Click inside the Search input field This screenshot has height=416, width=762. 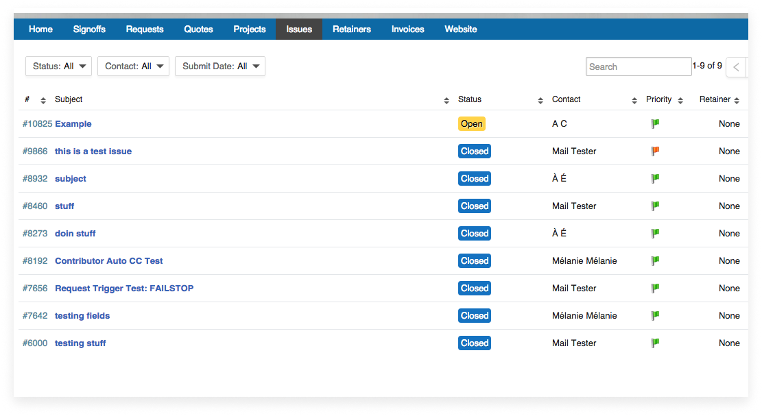pyautogui.click(x=638, y=66)
